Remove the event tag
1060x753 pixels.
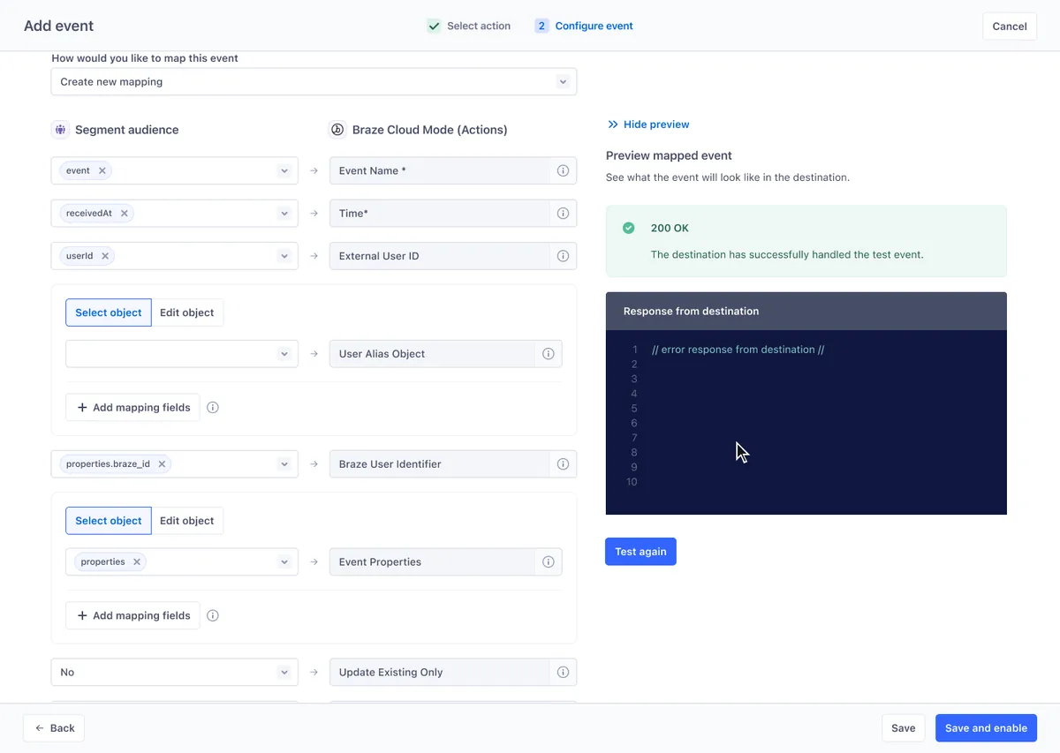tap(102, 170)
